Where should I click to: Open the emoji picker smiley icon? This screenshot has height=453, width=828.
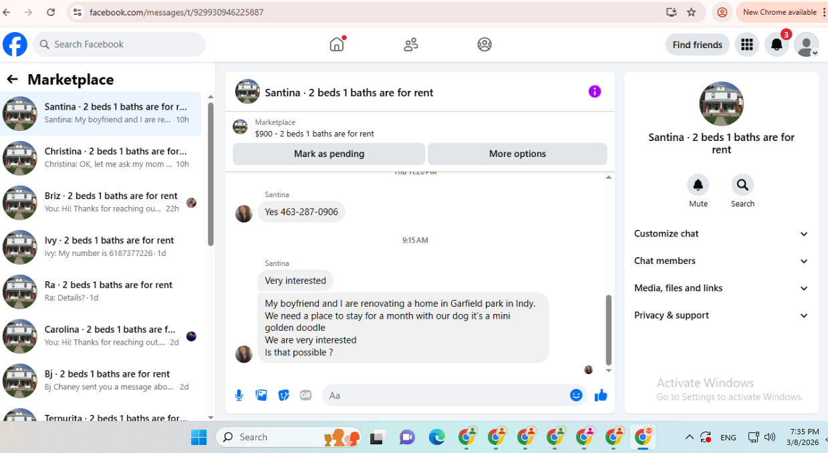[576, 396]
